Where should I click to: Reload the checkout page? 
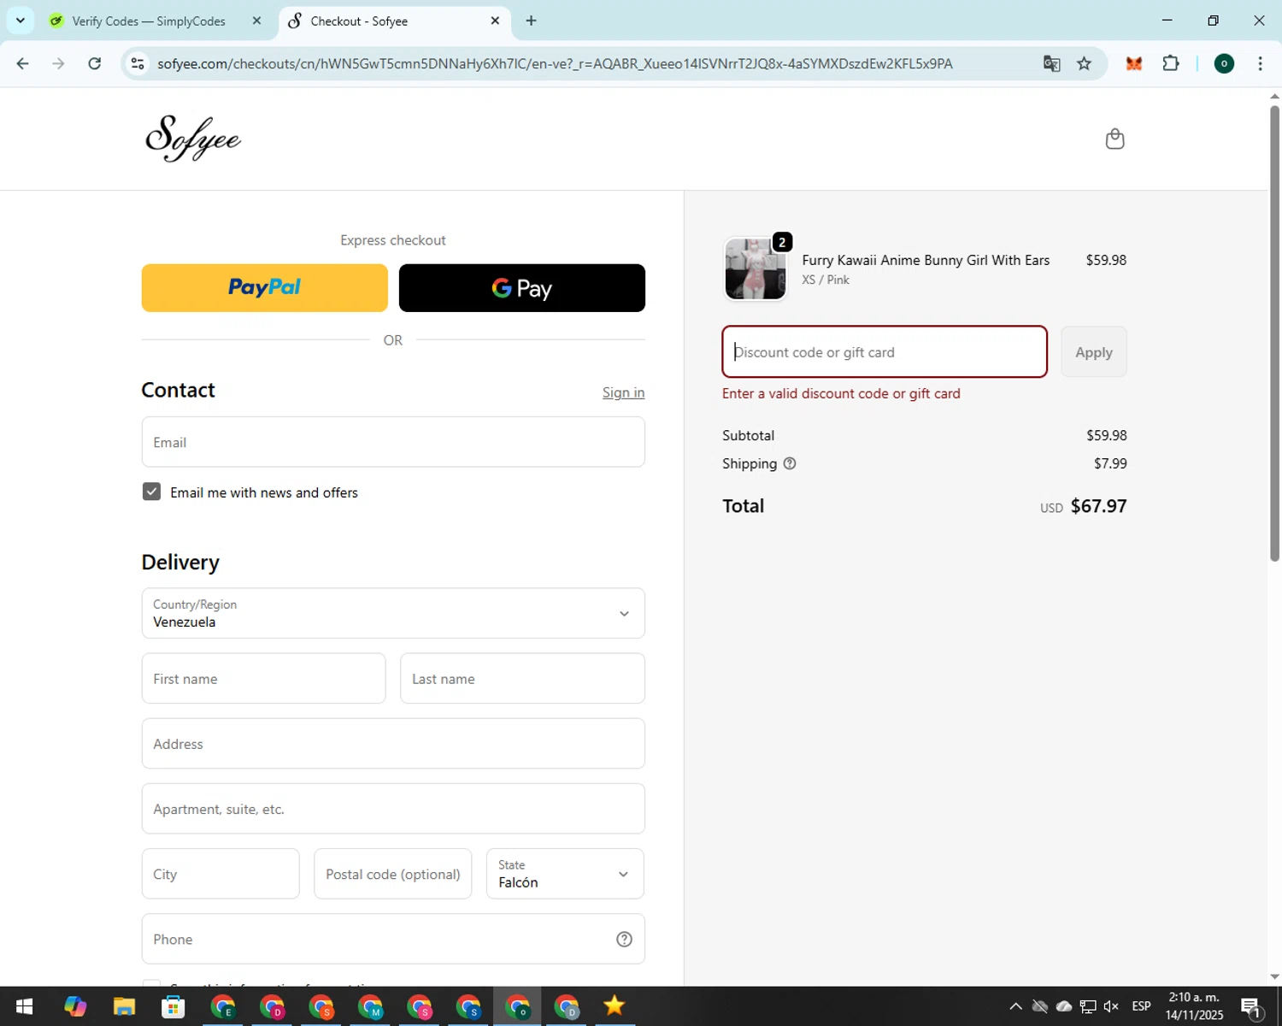coord(95,63)
